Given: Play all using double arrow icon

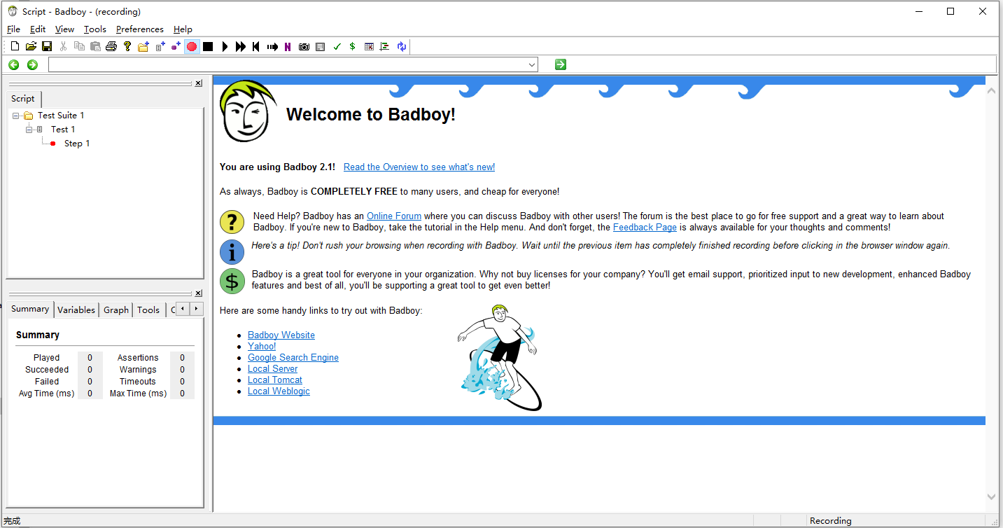Looking at the screenshot, I should (241, 47).
